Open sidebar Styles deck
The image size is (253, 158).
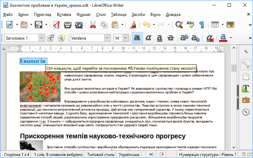pos(246,88)
